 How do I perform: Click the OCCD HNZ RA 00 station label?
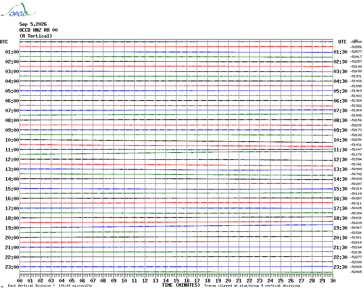(x=38, y=30)
